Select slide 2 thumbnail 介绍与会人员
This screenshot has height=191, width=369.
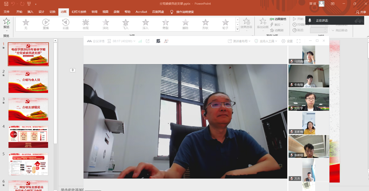(x=28, y=82)
